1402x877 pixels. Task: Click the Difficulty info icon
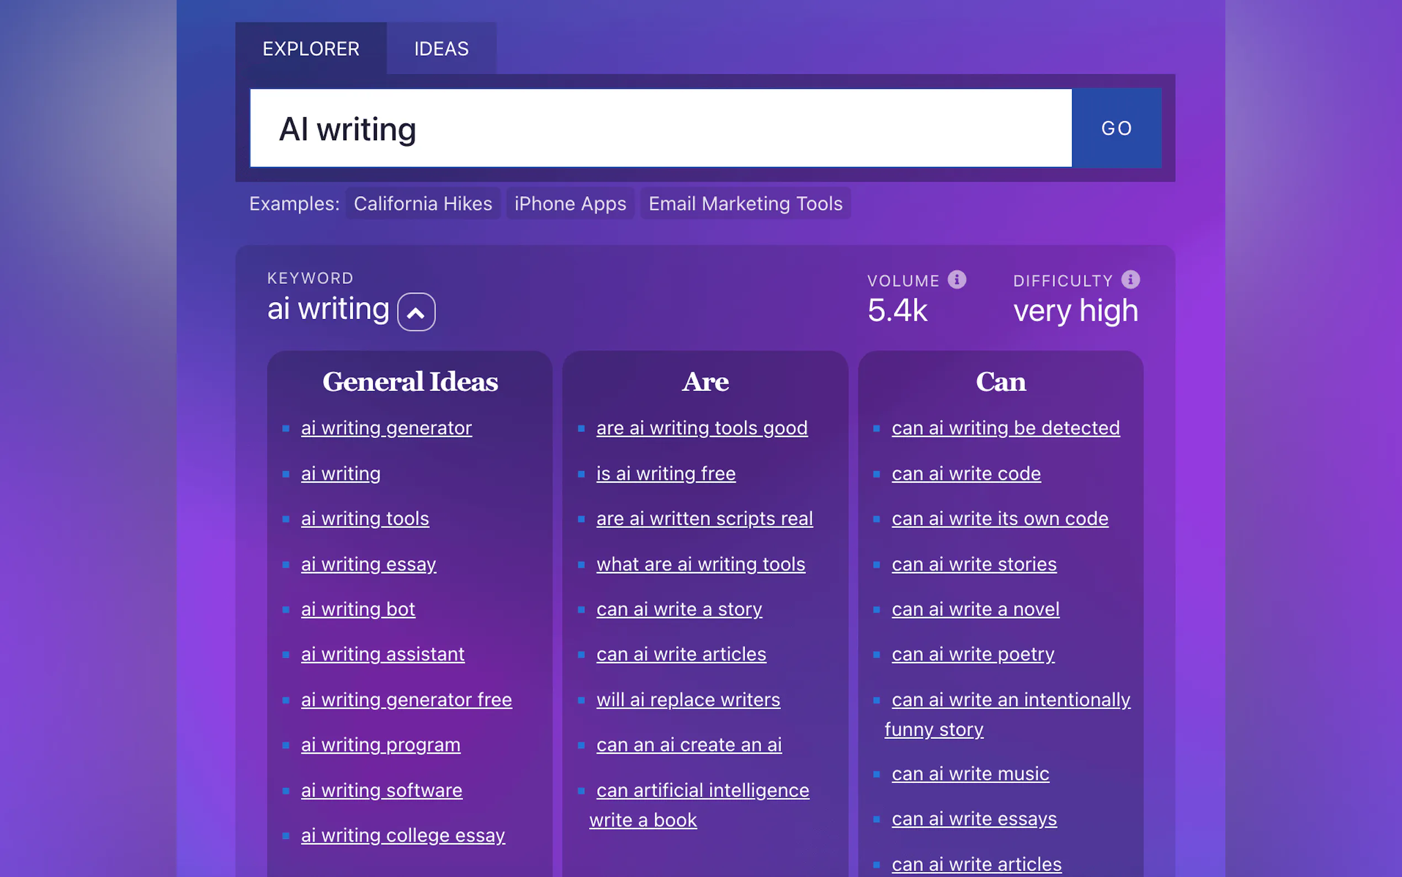[x=1129, y=279]
